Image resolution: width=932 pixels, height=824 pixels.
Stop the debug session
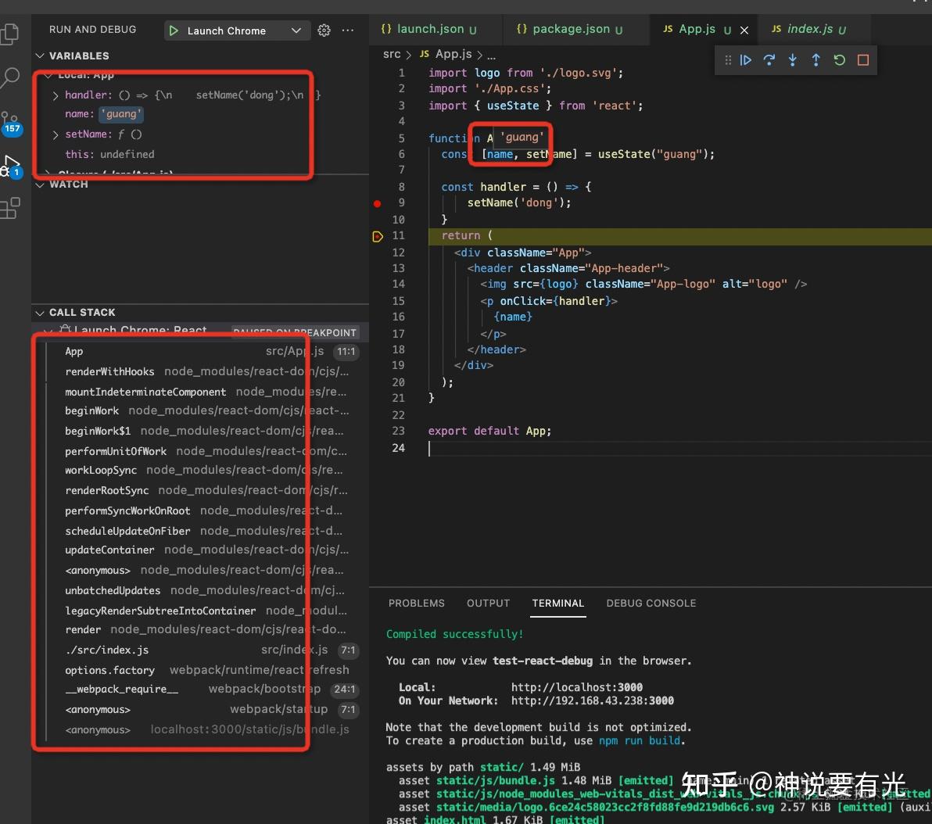(x=863, y=60)
